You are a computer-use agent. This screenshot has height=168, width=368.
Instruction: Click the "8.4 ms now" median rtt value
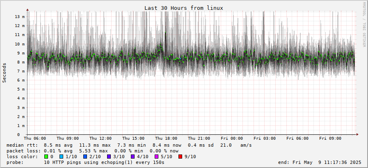(x=167, y=145)
